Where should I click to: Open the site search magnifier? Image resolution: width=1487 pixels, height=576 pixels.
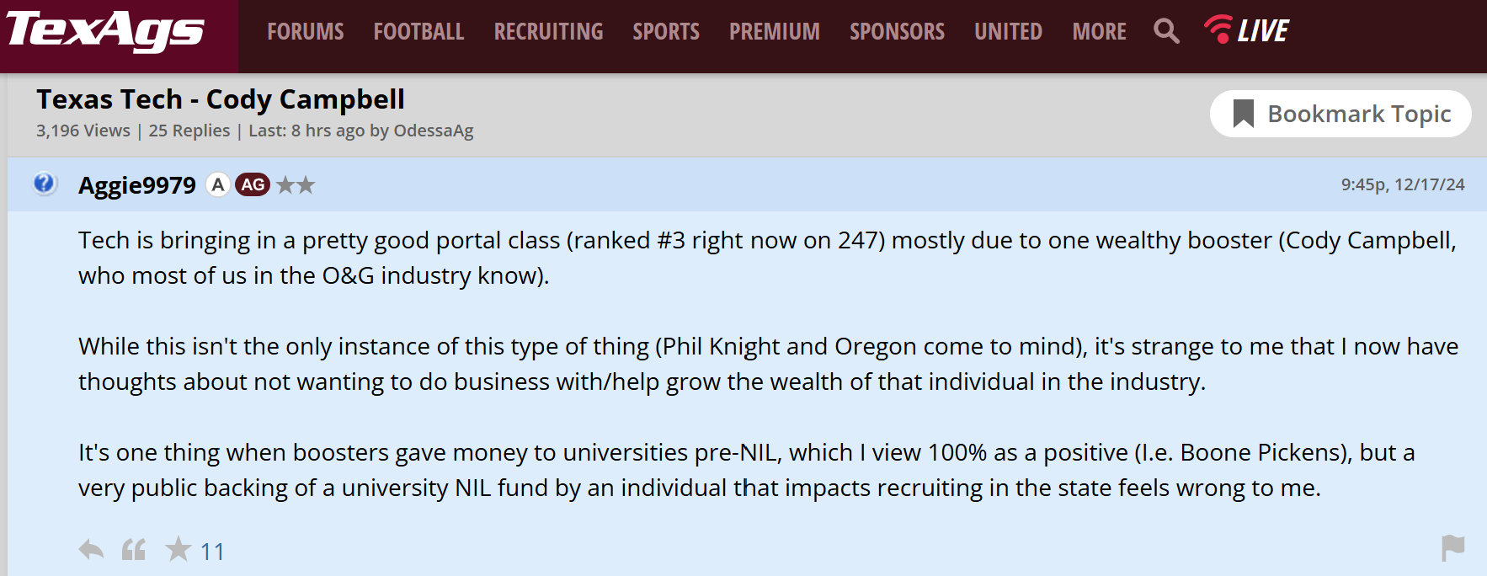pyautogui.click(x=1166, y=31)
